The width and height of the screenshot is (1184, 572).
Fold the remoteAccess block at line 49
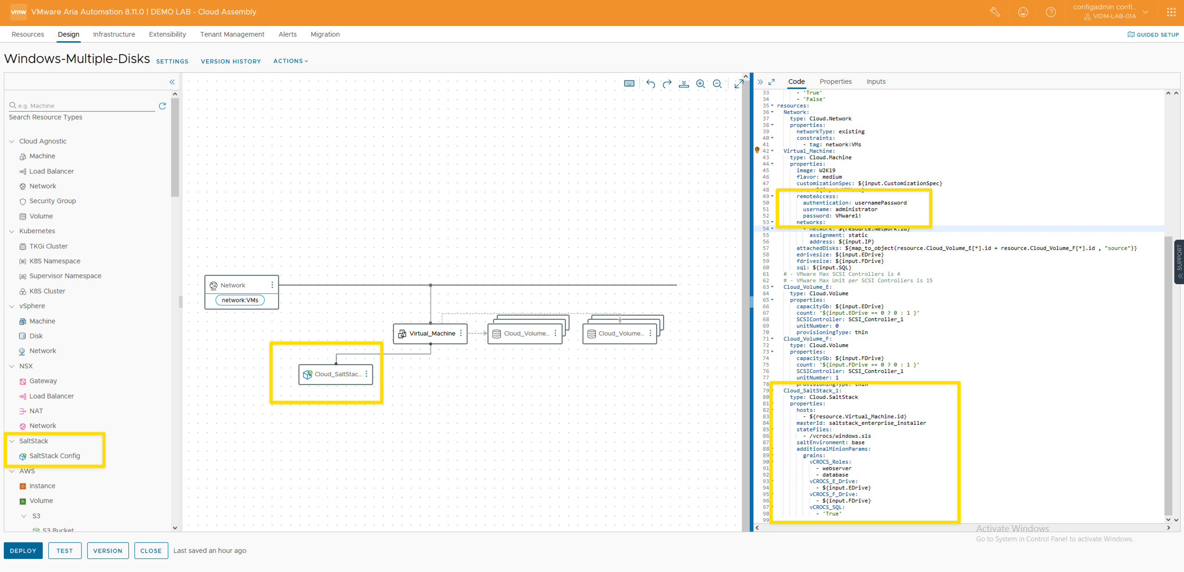tap(772, 196)
